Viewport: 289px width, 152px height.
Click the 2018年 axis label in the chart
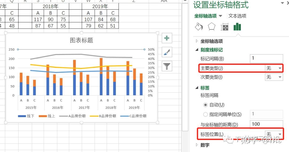click(111, 108)
